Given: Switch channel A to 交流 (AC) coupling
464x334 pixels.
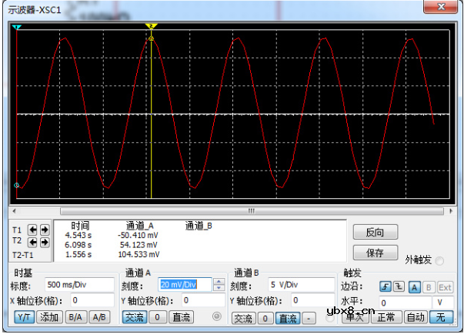Looking at the screenshot, I should click(x=134, y=316).
